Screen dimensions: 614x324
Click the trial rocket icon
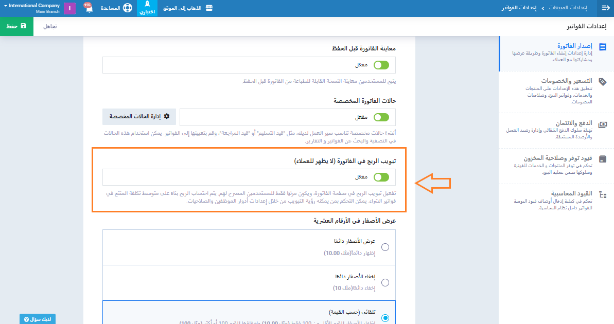point(147,5)
